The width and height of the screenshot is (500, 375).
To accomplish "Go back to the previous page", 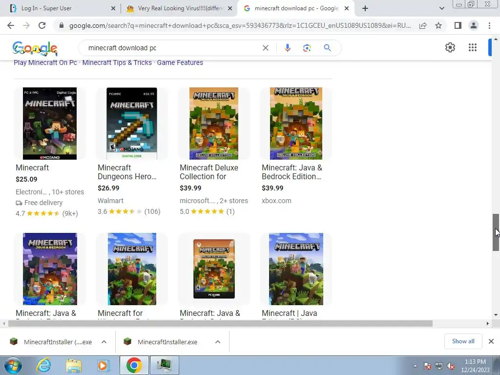I will (11, 25).
